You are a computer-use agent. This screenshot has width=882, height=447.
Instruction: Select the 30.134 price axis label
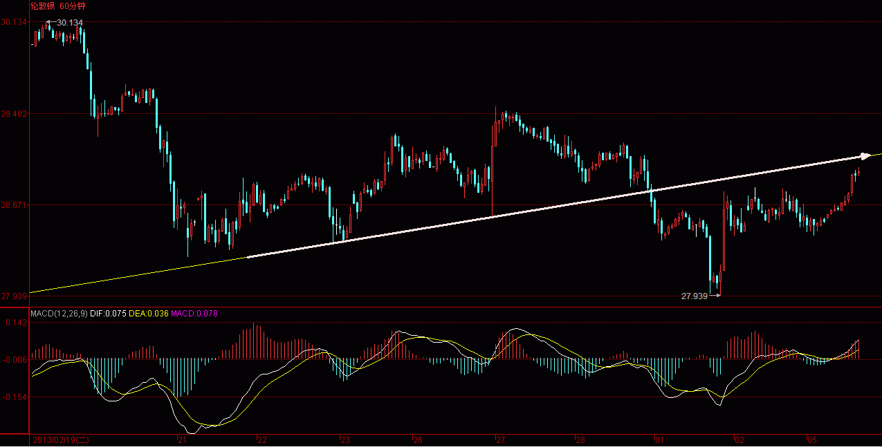[x=14, y=22]
